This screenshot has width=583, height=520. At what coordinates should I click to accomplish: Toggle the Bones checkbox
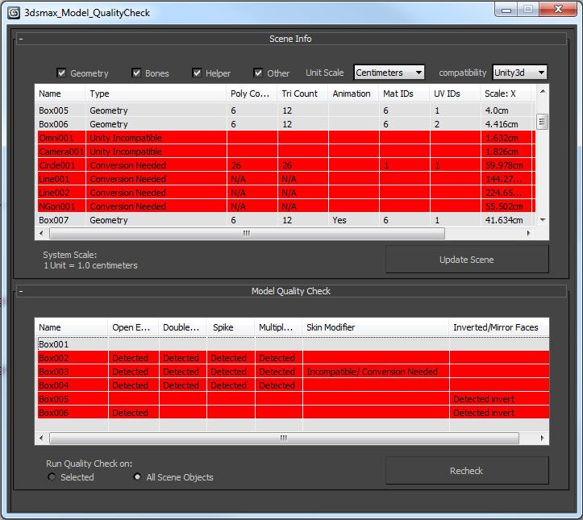[136, 73]
